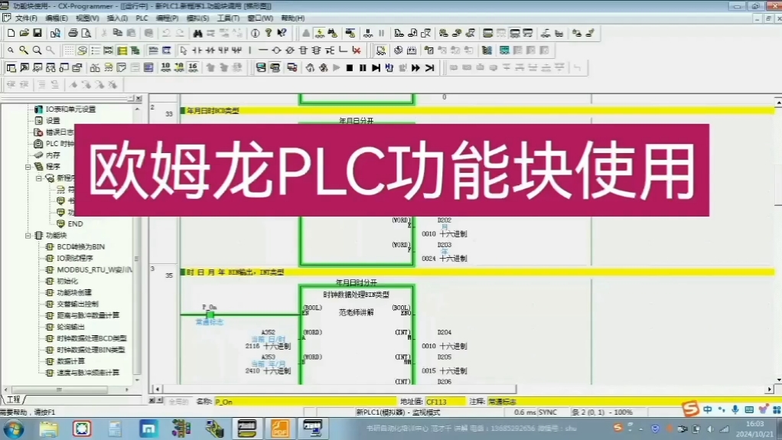The height and width of the screenshot is (440, 782).
Task: Select END section in program tree
Action: click(x=75, y=223)
